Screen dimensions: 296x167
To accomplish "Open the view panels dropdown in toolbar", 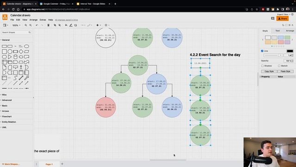I will 5,25.
